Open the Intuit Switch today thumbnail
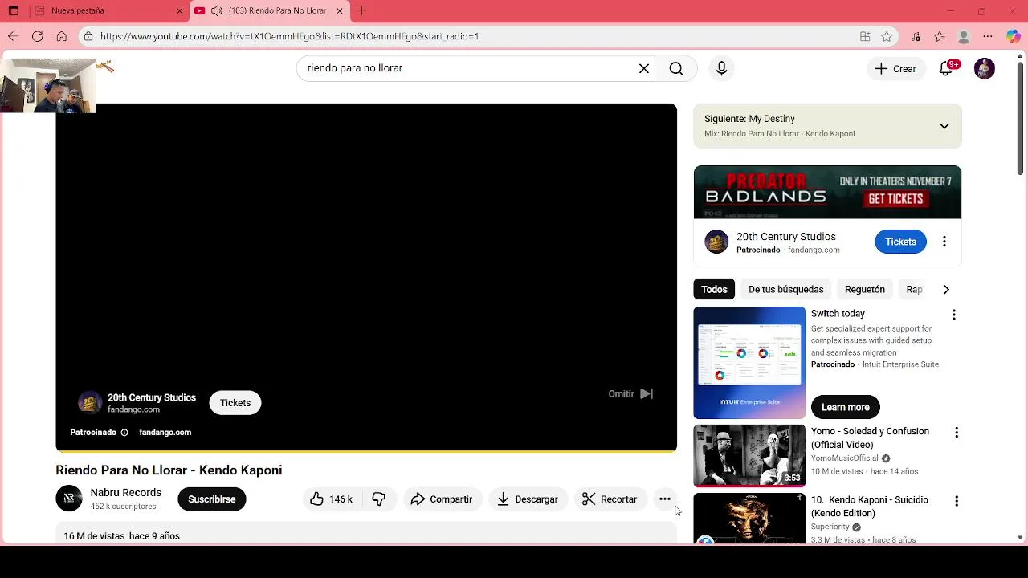The height and width of the screenshot is (578, 1028). 749,363
